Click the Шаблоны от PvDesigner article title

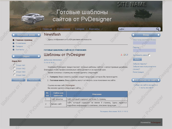[65, 55]
